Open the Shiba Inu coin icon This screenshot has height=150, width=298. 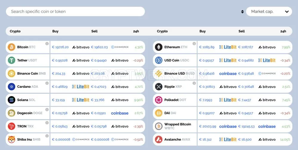11,139
